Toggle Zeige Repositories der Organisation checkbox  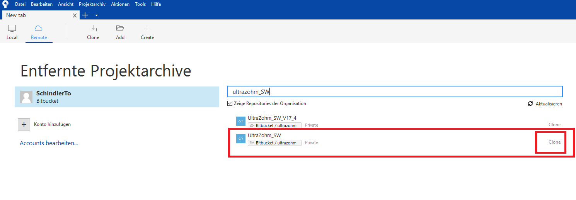[x=230, y=103]
